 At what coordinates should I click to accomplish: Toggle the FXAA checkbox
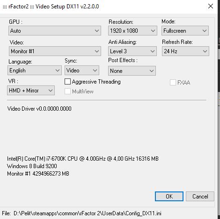173,83
